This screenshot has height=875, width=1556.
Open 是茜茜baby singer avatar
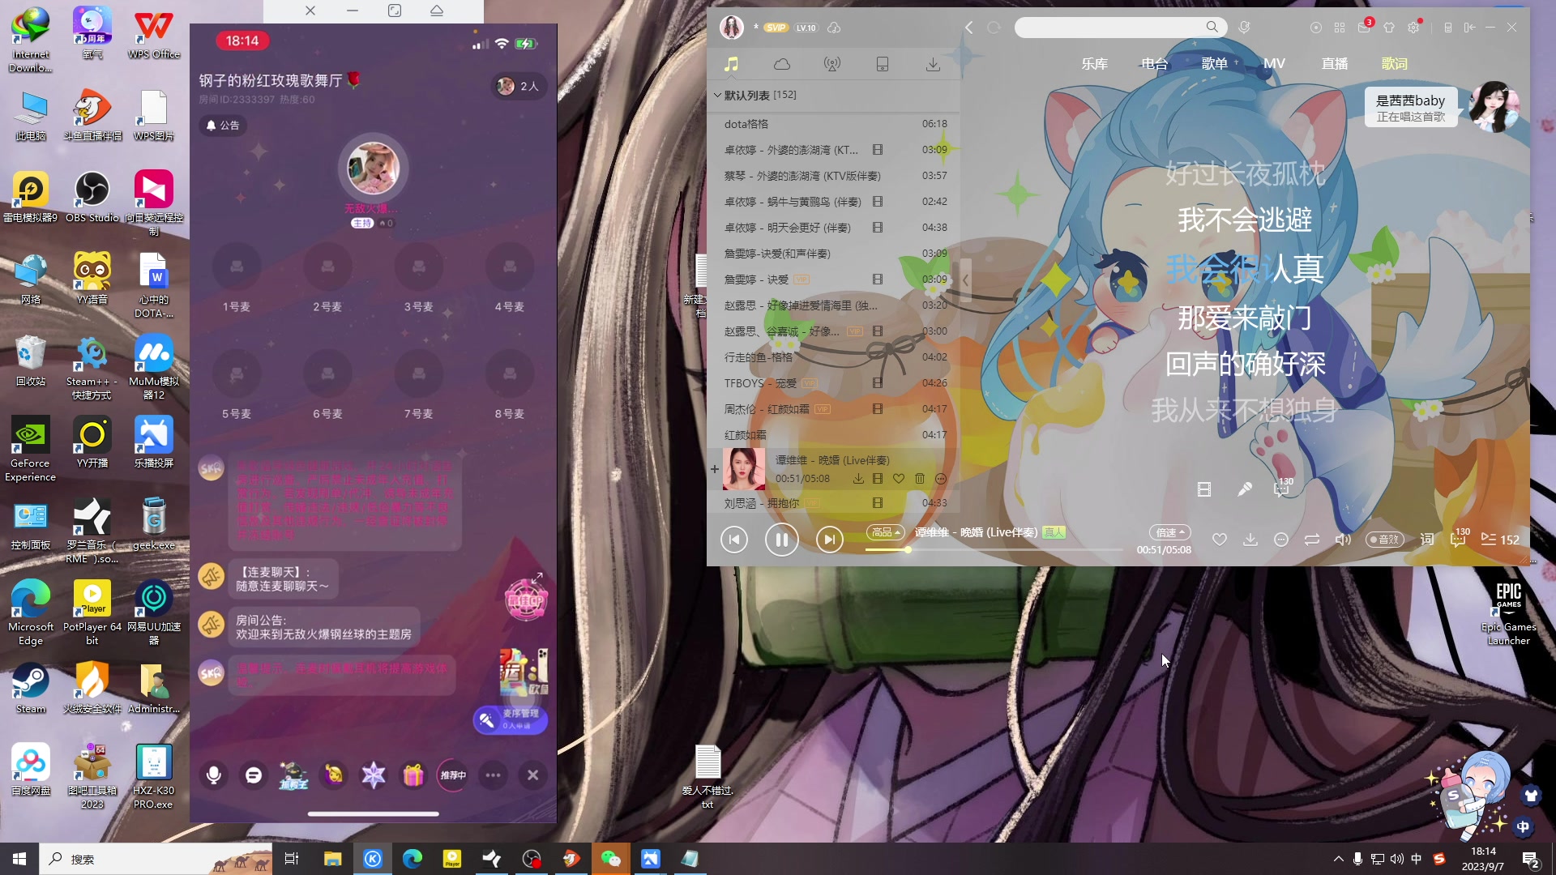click(x=1493, y=107)
